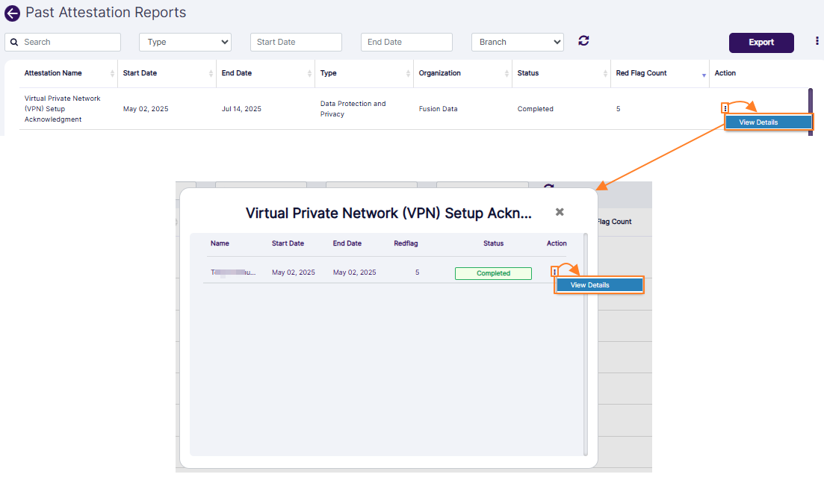
Task: Open the three-dot action icon in the popup row
Action: (554, 272)
